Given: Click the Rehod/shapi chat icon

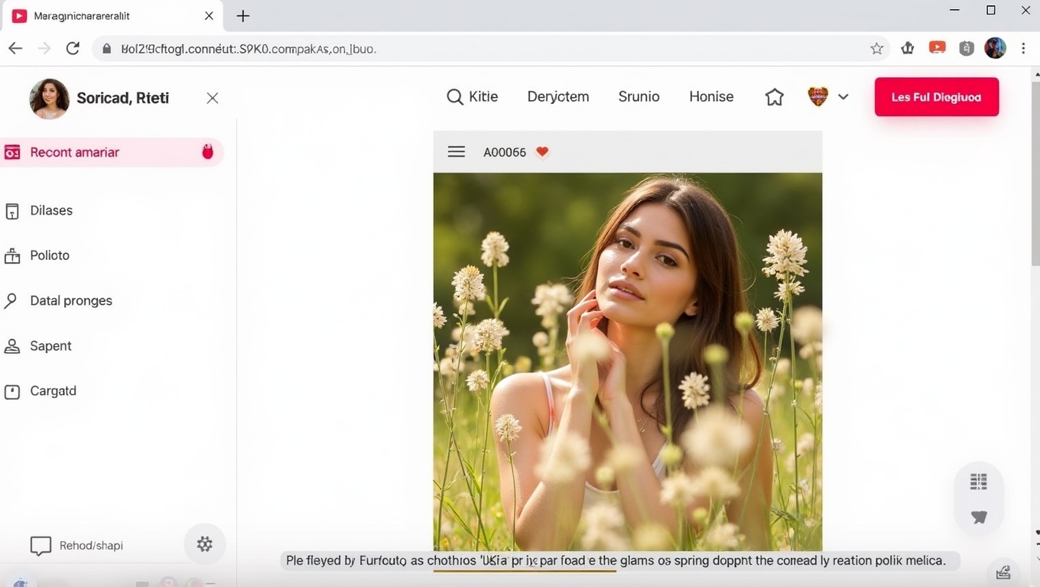Looking at the screenshot, I should 41,545.
